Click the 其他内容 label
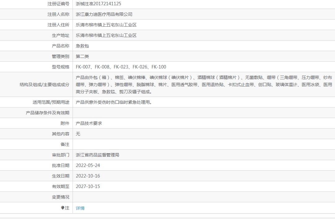 pos(60,134)
